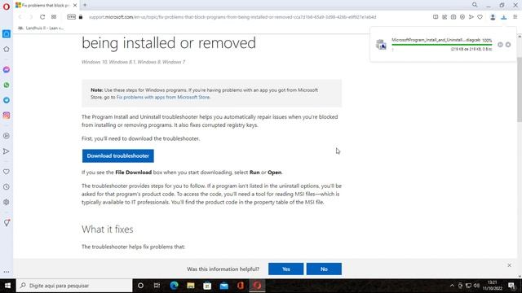Answer No to 'Was this information helpful?'

pyautogui.click(x=324, y=269)
